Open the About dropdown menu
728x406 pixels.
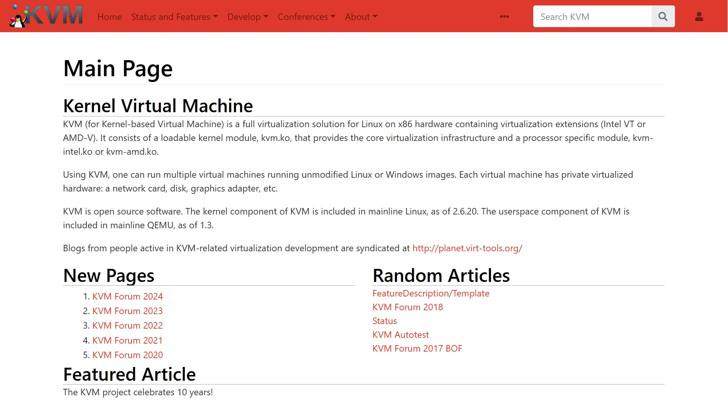point(361,17)
